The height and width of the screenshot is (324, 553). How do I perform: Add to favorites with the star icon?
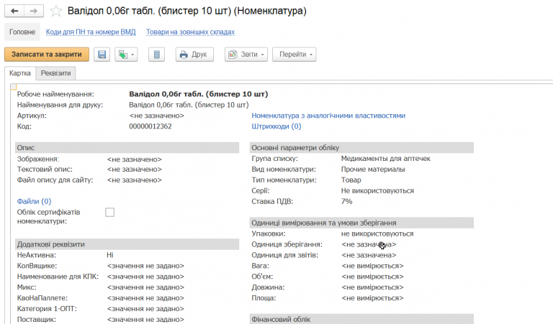pos(55,11)
